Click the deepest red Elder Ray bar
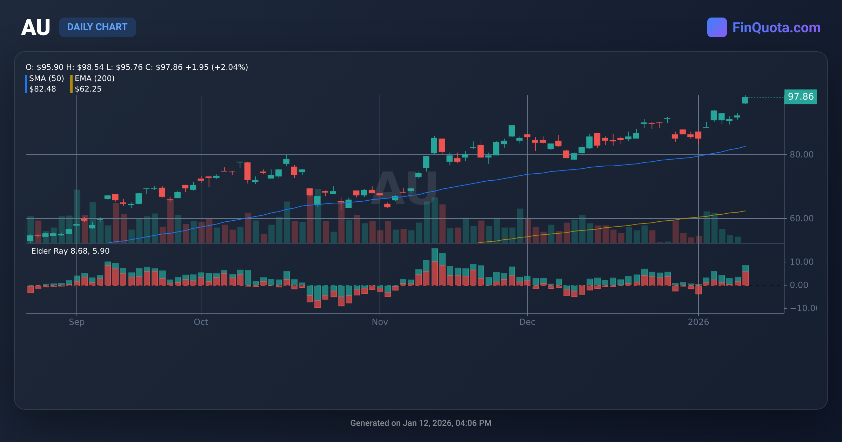This screenshot has height=442, width=842. click(x=318, y=303)
